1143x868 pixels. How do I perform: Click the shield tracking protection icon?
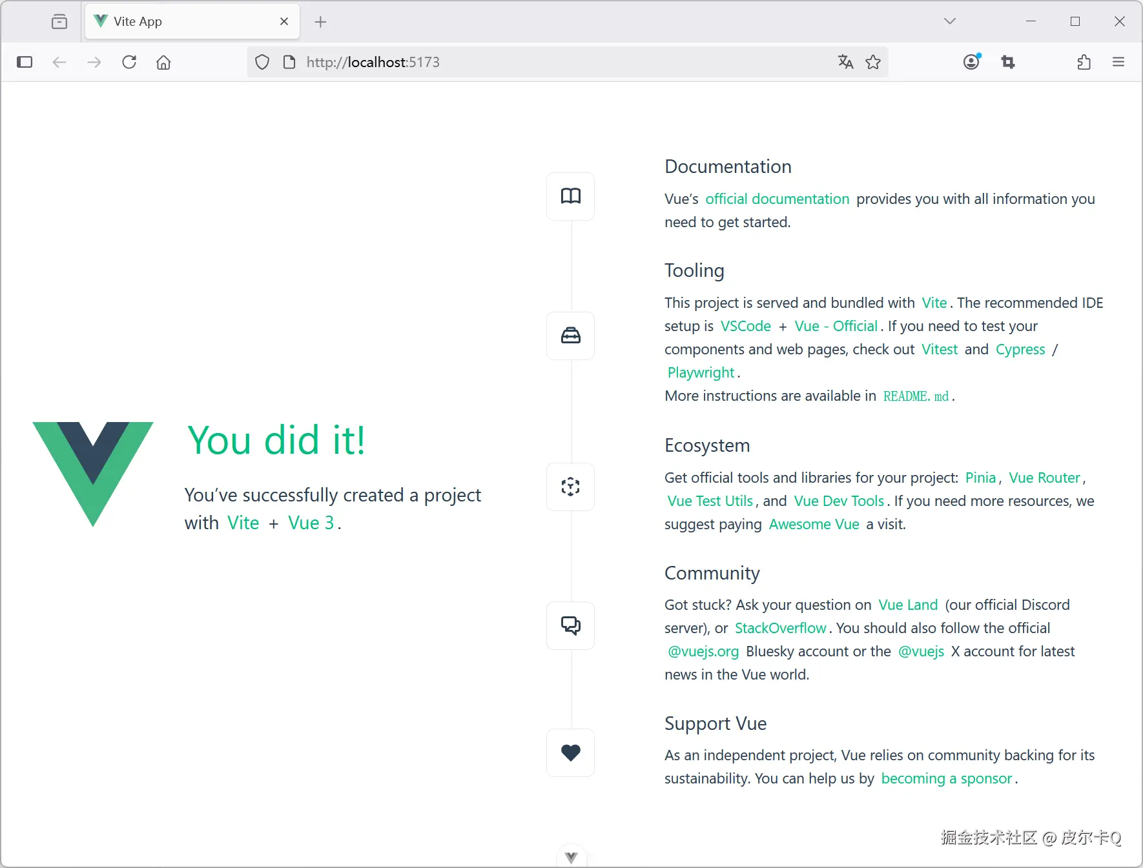click(262, 62)
